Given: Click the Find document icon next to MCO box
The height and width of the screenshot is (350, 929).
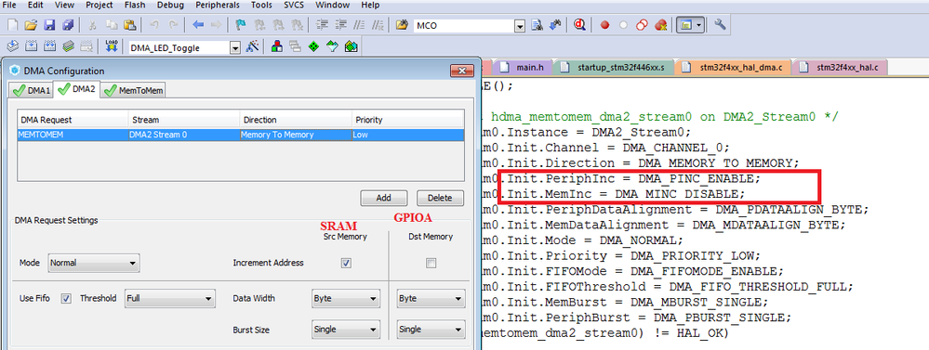Looking at the screenshot, I should 537,25.
